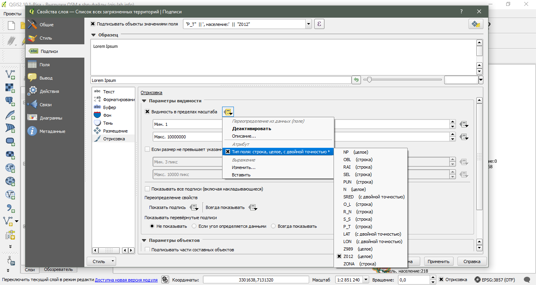Open the label field expression dropdown

[308, 24]
